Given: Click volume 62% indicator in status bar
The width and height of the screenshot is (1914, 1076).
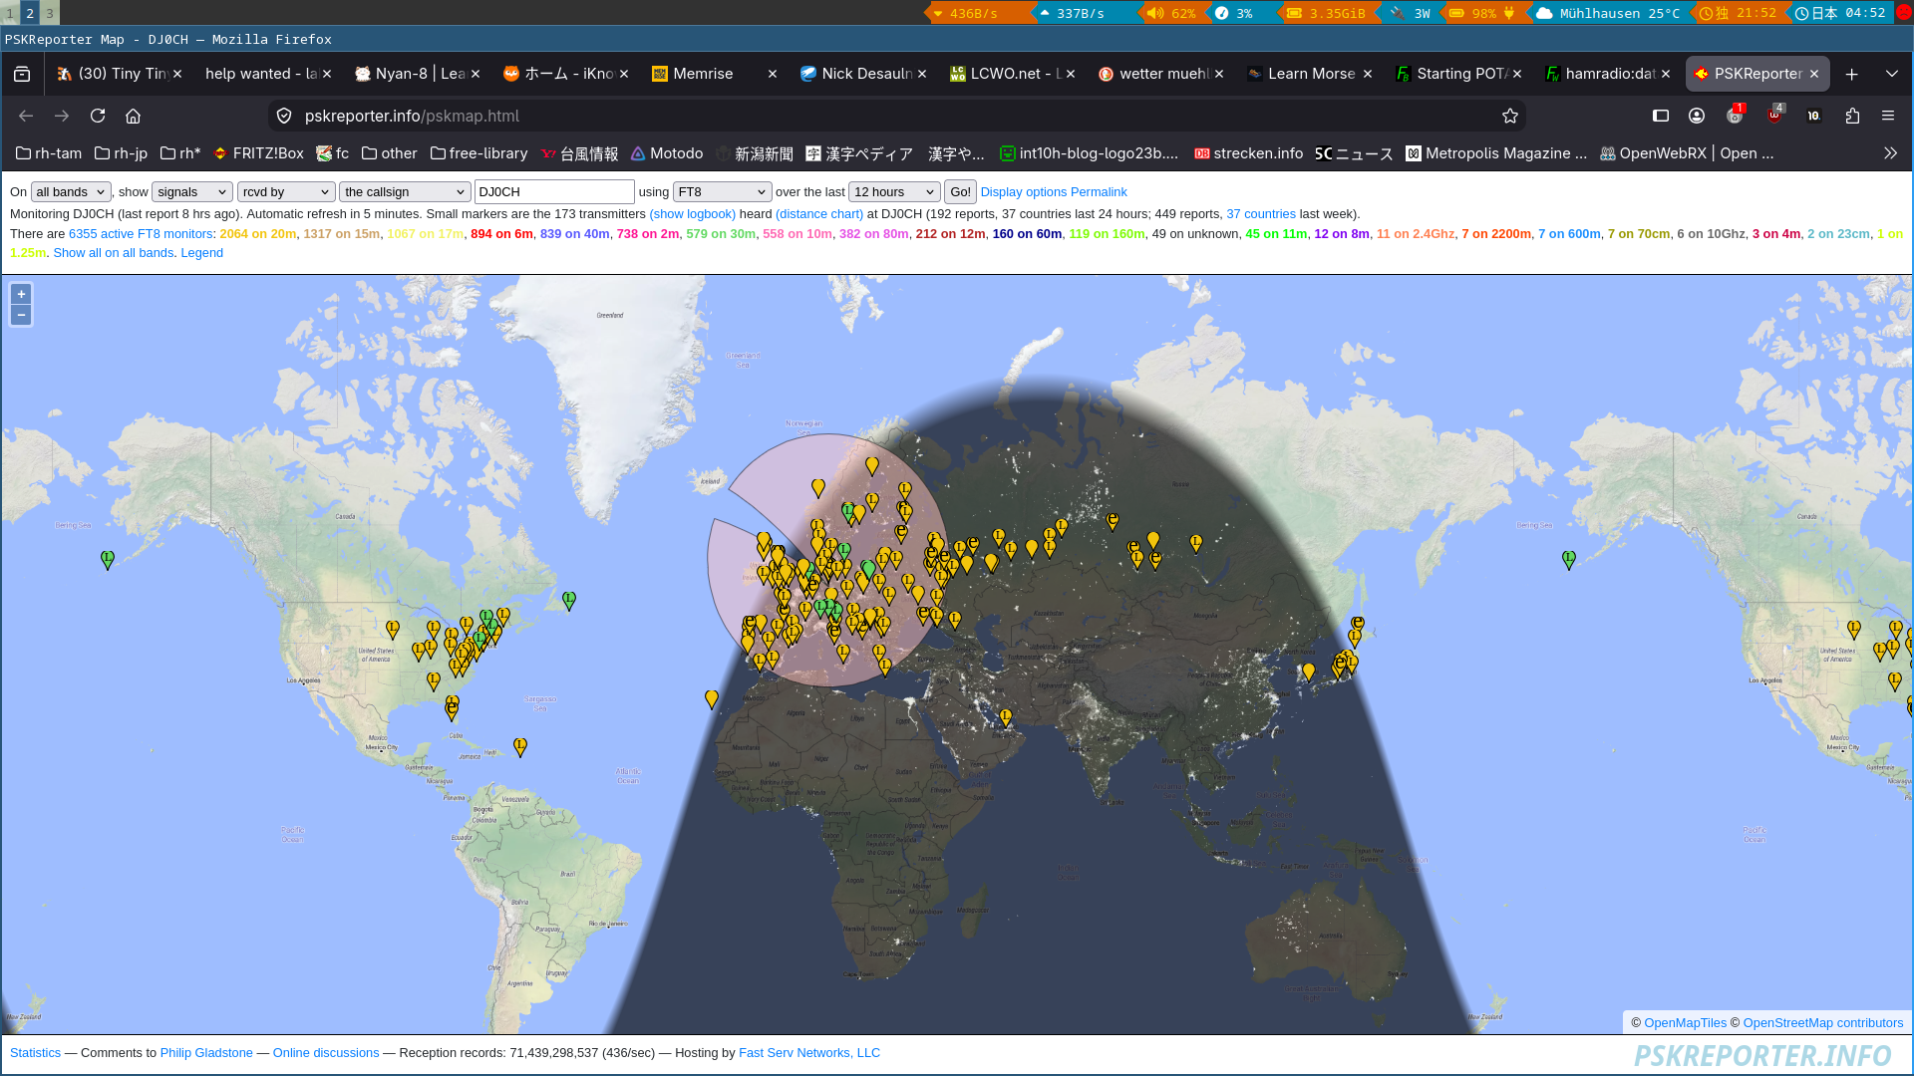Looking at the screenshot, I should (1171, 13).
